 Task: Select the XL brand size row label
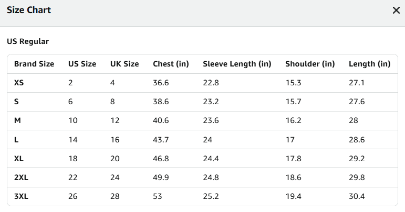click(19, 159)
